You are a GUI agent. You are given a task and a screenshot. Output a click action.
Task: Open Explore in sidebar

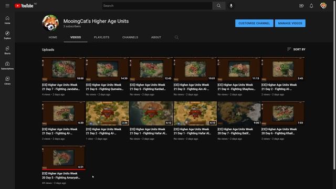point(7,35)
